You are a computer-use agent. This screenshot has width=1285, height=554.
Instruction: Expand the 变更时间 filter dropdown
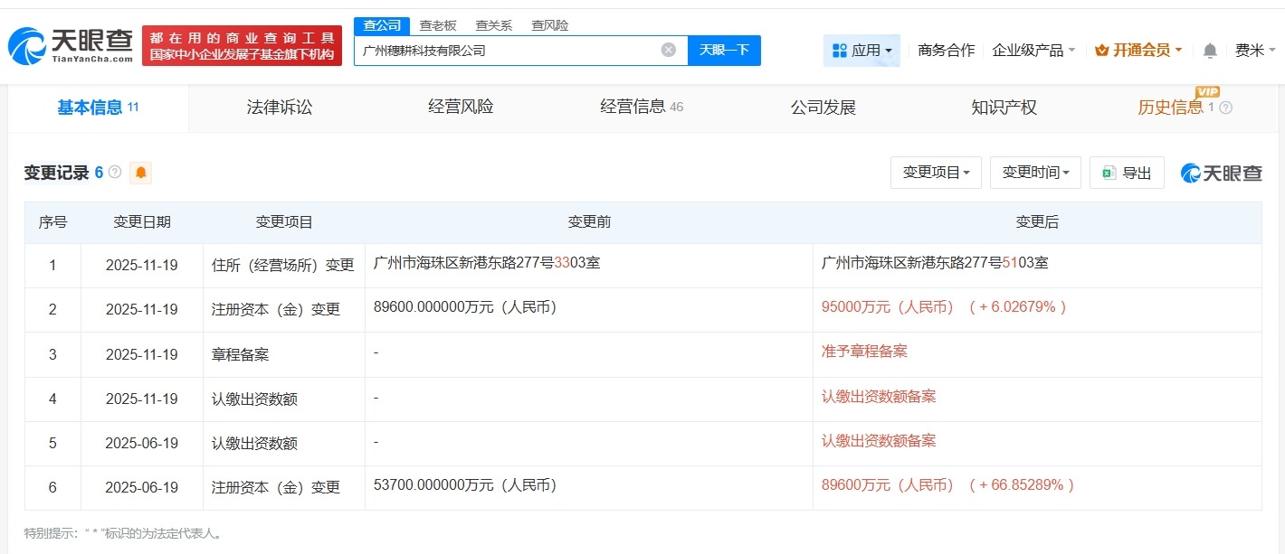[x=1035, y=173]
